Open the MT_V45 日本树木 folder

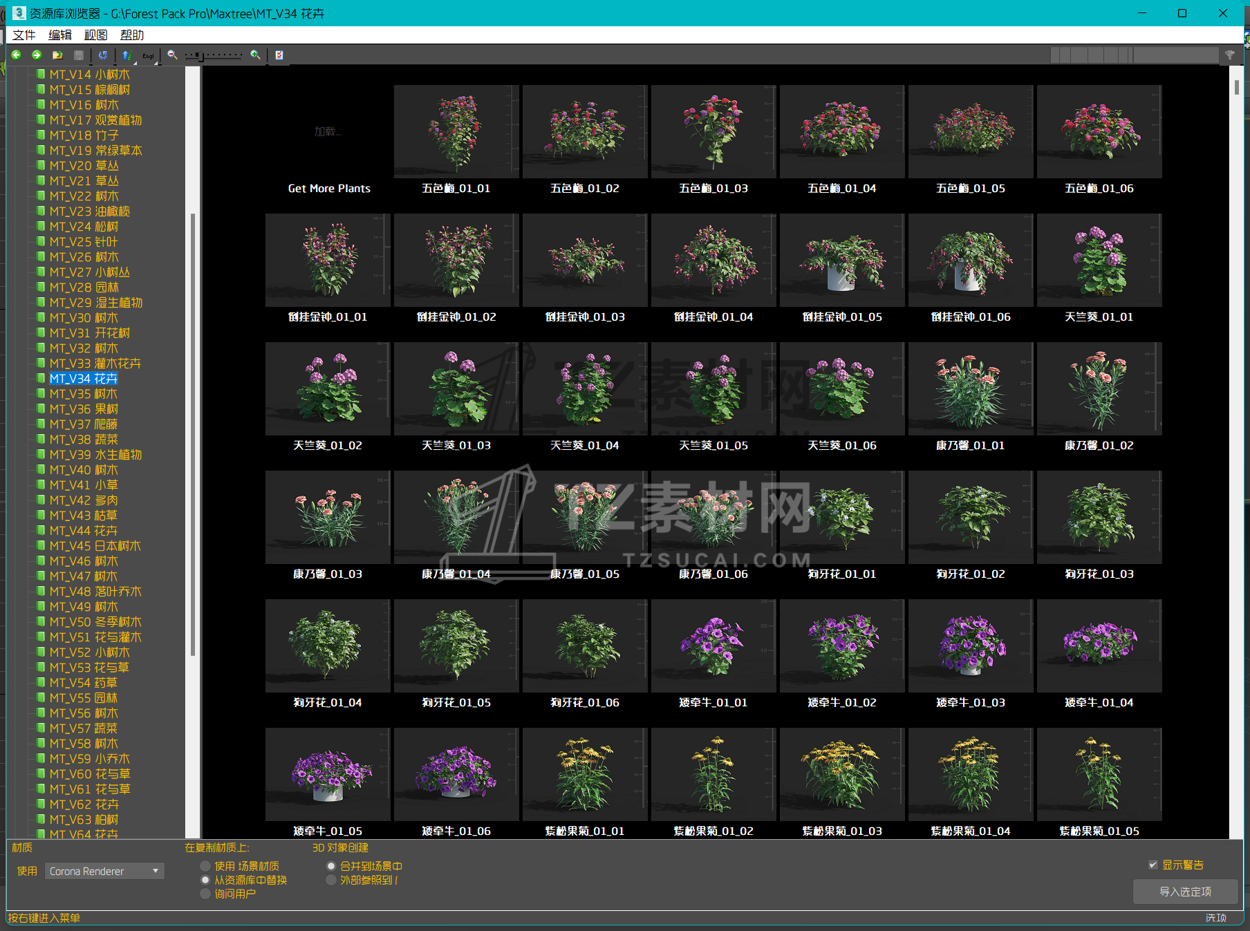pyautogui.click(x=95, y=546)
